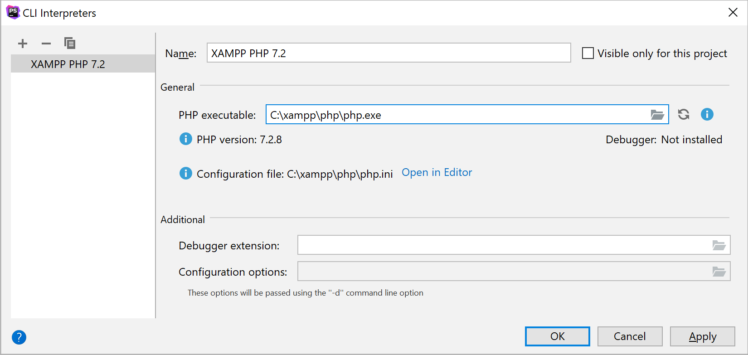Close the CLI Interpreters dialog
The width and height of the screenshot is (748, 355).
coord(733,13)
